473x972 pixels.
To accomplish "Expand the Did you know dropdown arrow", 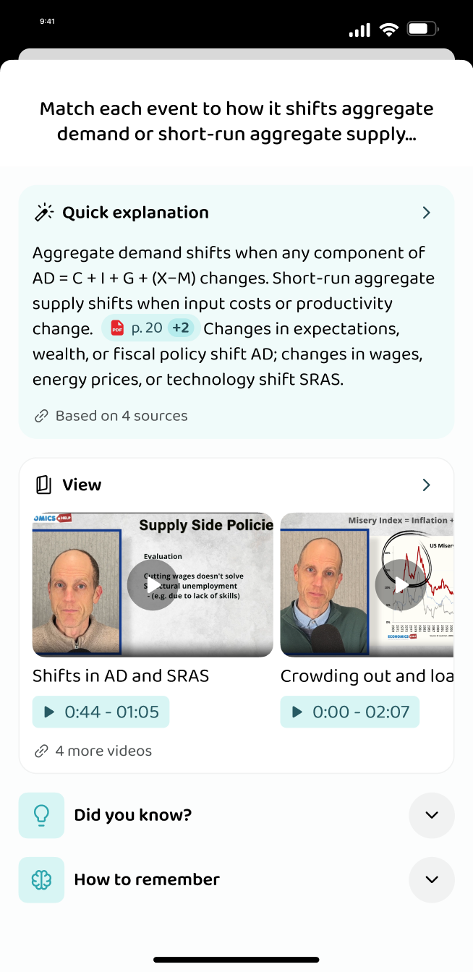I will click(x=432, y=815).
